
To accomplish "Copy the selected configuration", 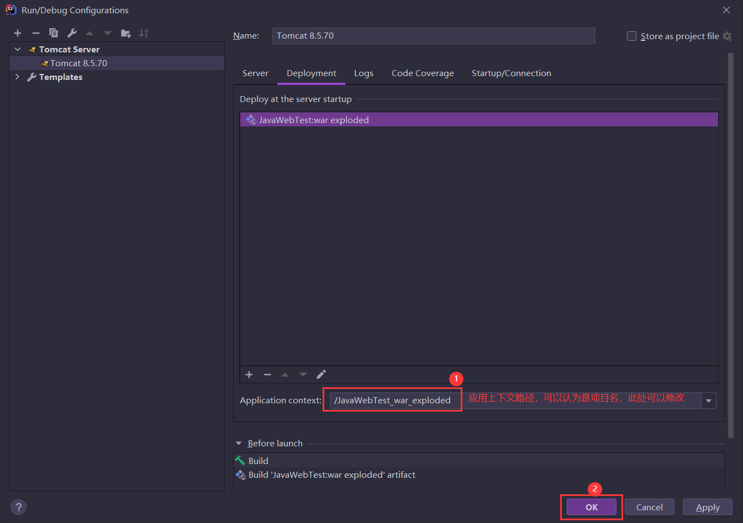I will tap(54, 33).
